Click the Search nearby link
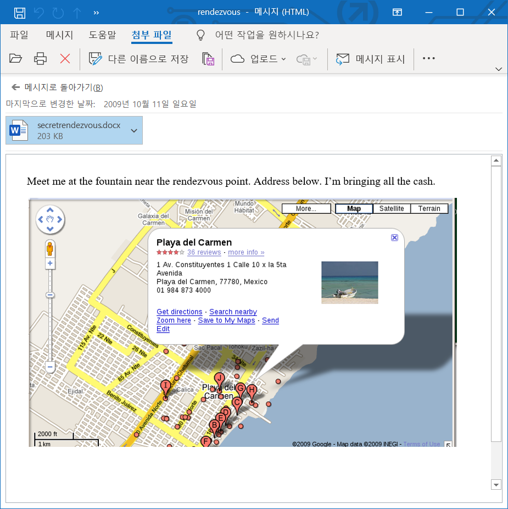The height and width of the screenshot is (509, 508). coord(233,312)
